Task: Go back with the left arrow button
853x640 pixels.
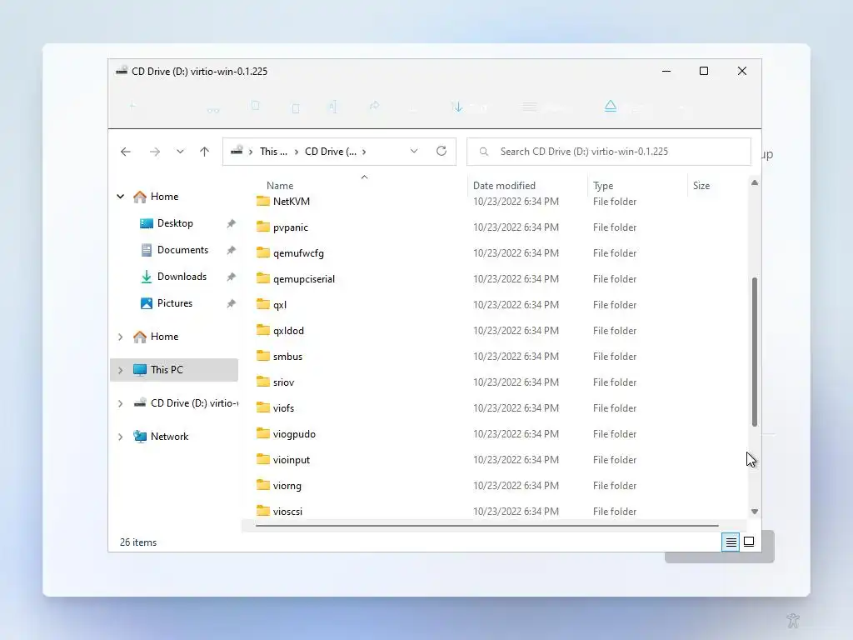Action: point(126,152)
